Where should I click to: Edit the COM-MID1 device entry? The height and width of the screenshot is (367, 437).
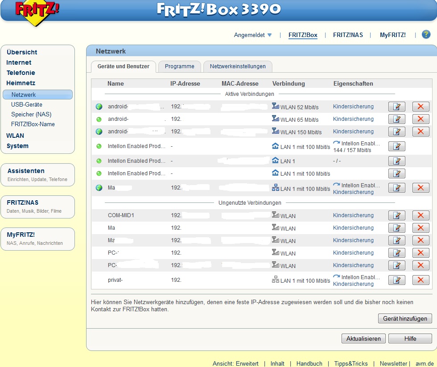pos(396,215)
